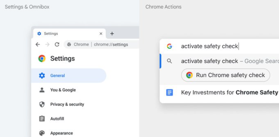Click the Google G icon in the omnibox
Screen dimensions: 279x137
coord(169,46)
